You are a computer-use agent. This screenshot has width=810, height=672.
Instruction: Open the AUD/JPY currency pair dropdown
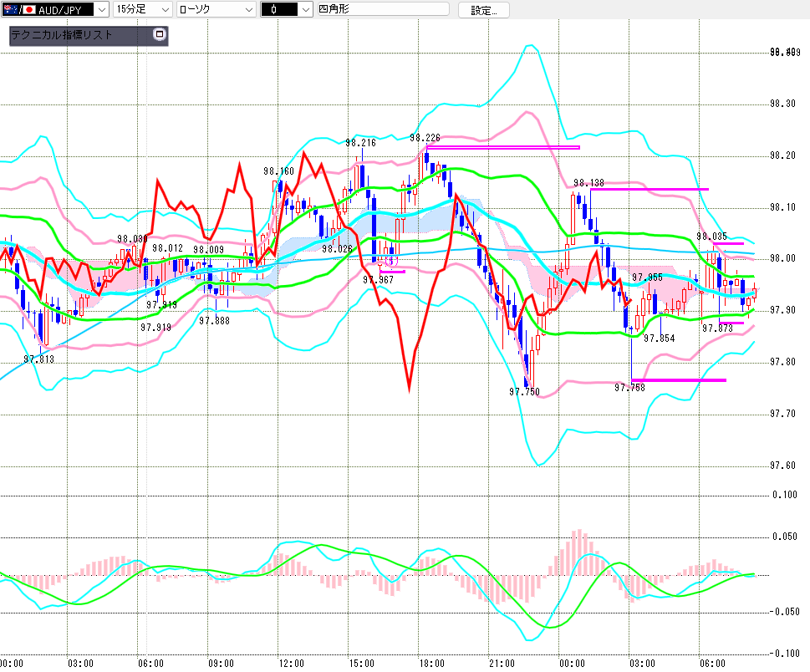[x=101, y=10]
